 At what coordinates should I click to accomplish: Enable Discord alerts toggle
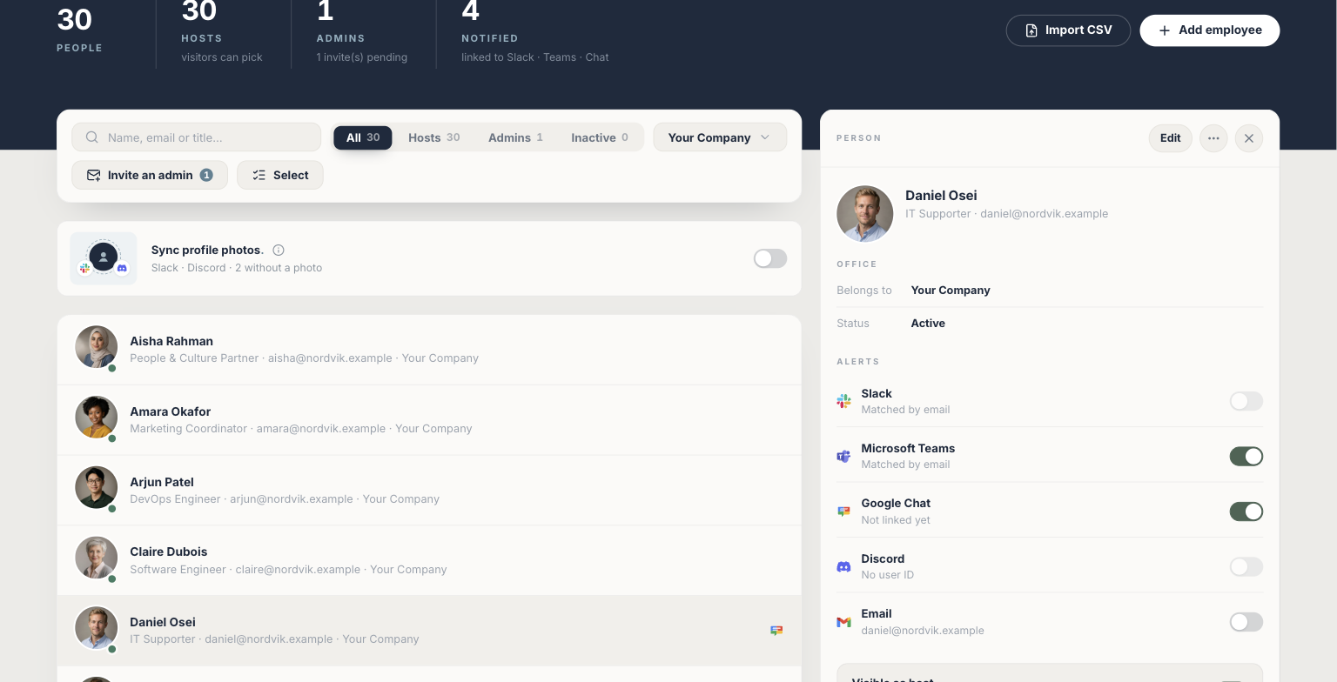point(1246,566)
